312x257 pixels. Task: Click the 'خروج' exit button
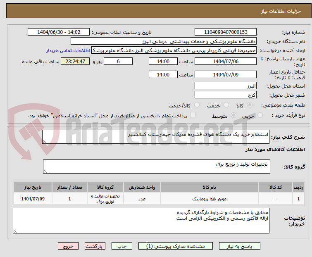(x=68, y=246)
